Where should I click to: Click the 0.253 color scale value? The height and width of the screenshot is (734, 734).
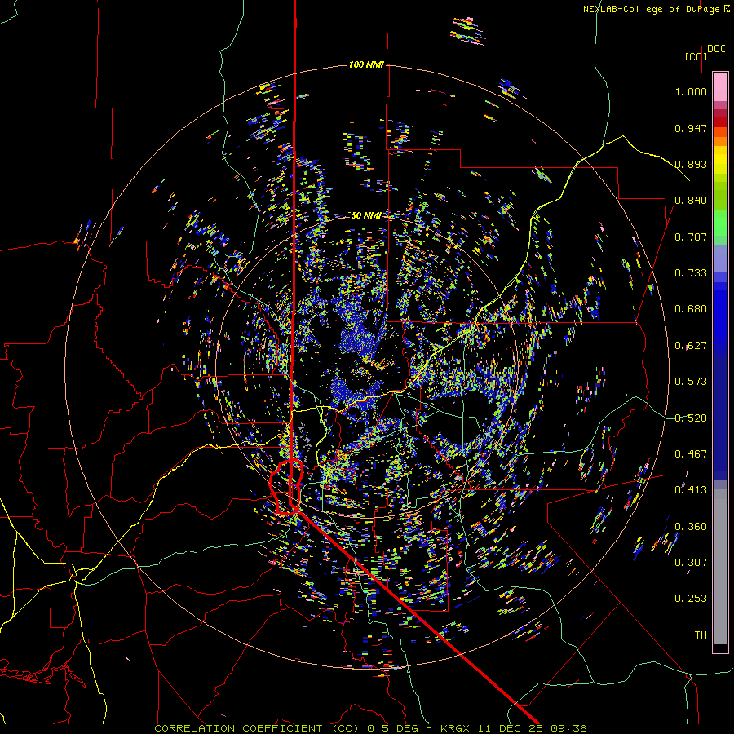(x=691, y=599)
